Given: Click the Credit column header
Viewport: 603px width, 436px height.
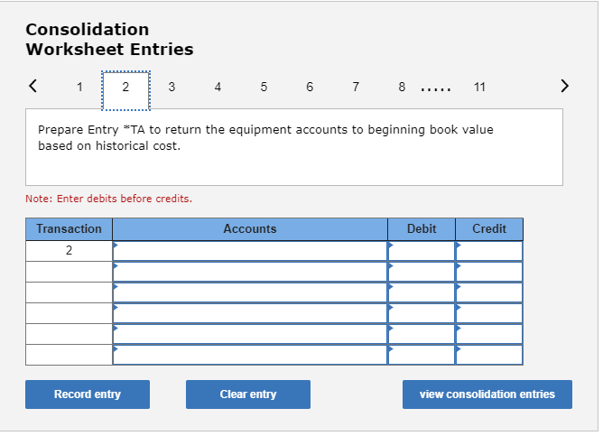Looking at the screenshot, I should click(x=489, y=229).
